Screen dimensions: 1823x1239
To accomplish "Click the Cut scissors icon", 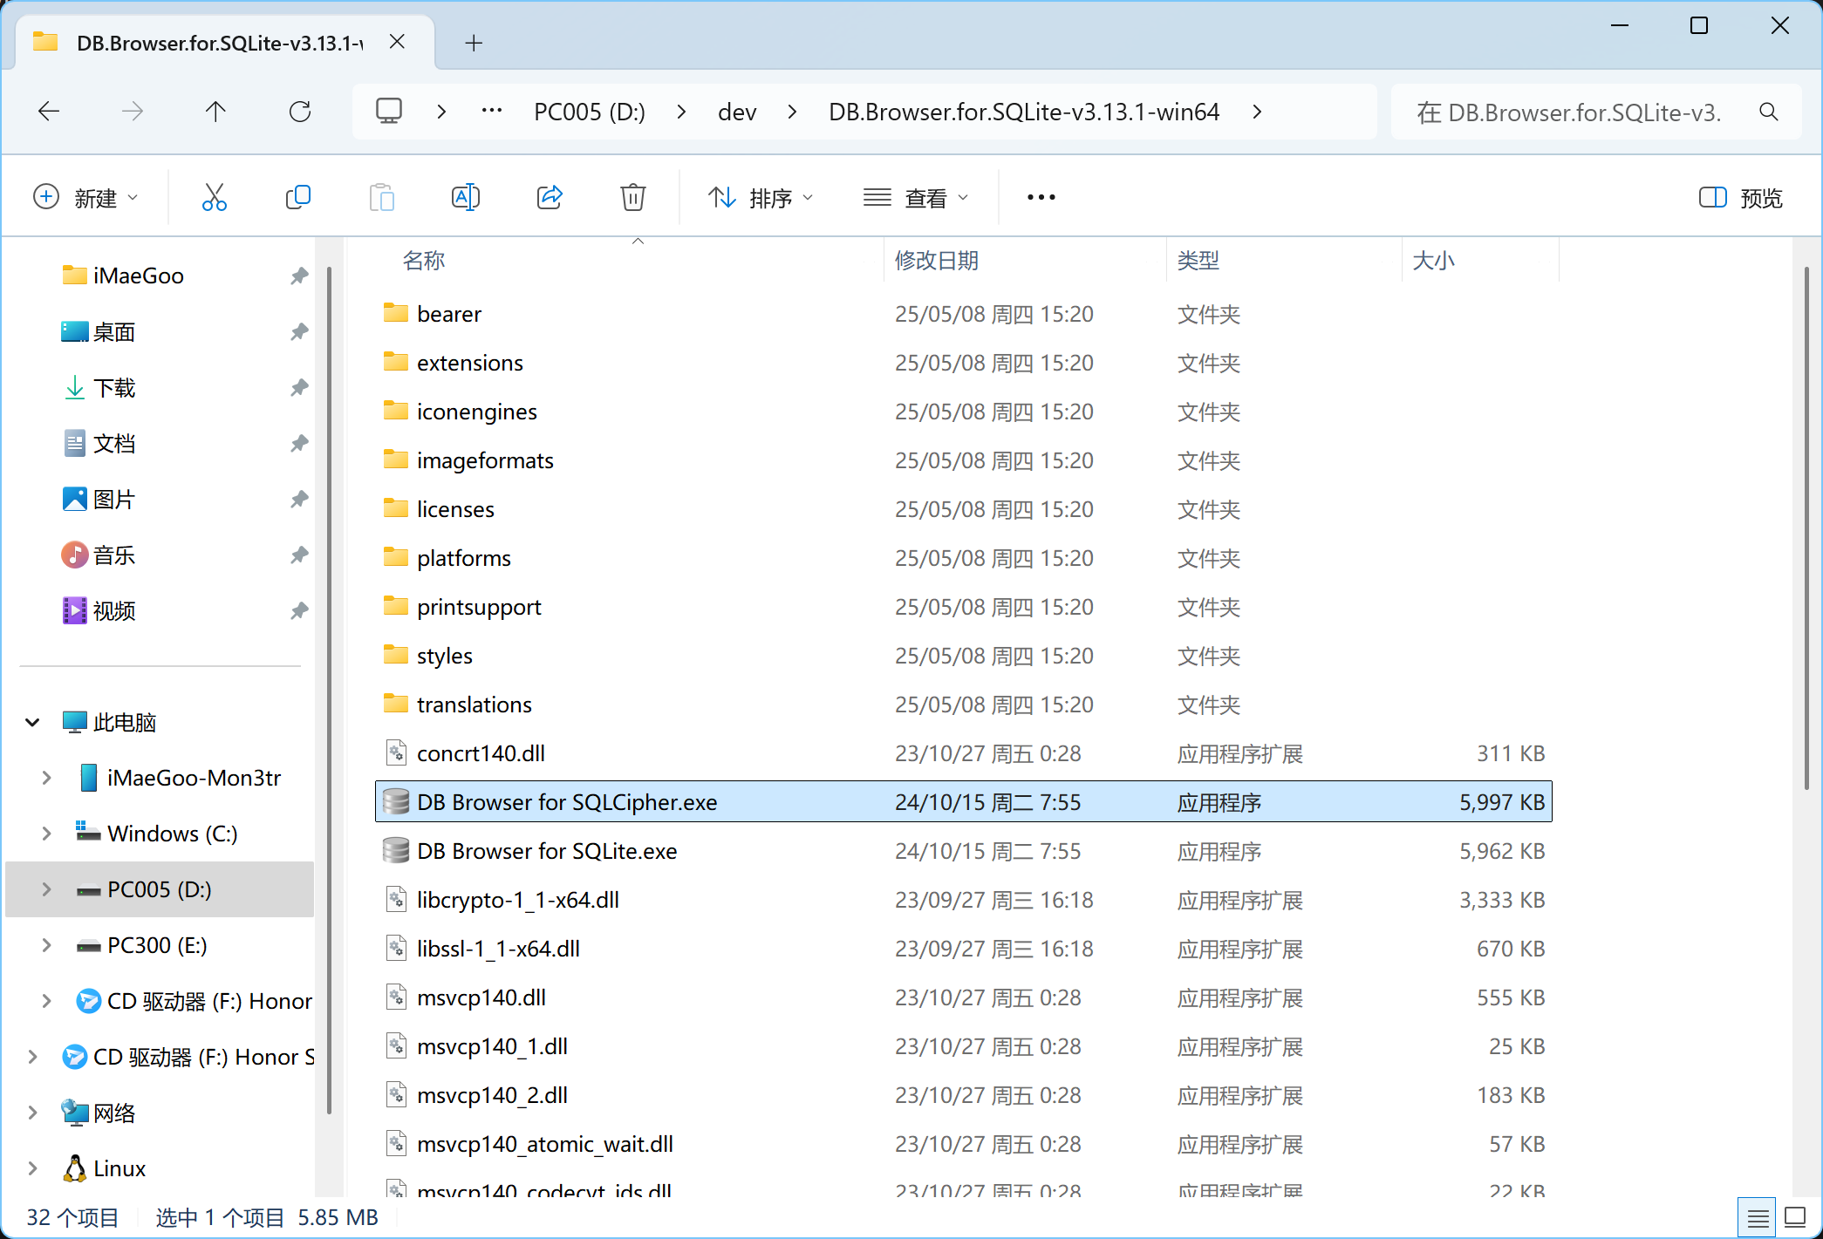I will [x=214, y=198].
